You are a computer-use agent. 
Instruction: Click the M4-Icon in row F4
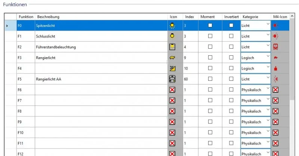[x=275, y=68]
